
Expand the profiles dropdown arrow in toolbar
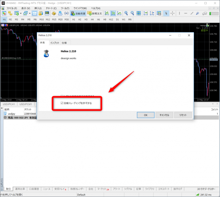point(30,13)
